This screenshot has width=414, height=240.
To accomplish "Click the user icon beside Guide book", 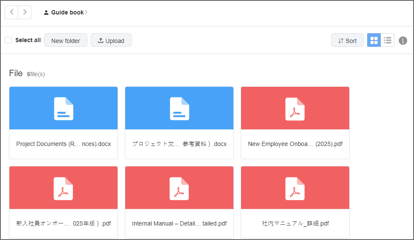I will (46, 13).
